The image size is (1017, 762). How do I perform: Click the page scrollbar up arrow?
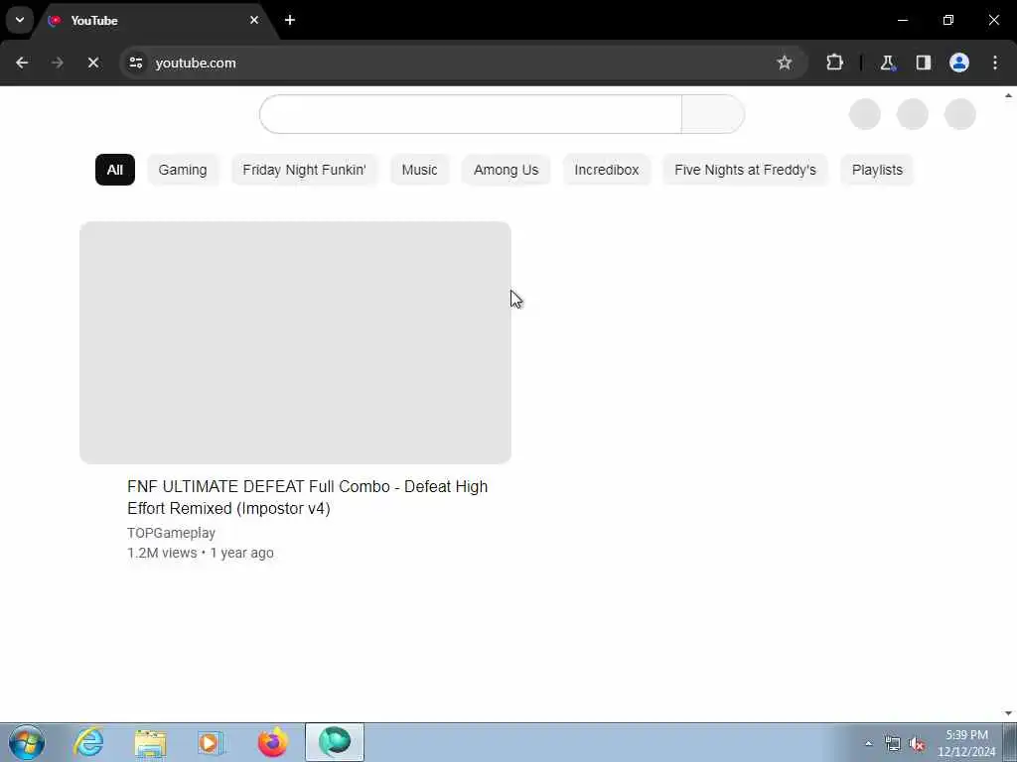tap(1009, 96)
